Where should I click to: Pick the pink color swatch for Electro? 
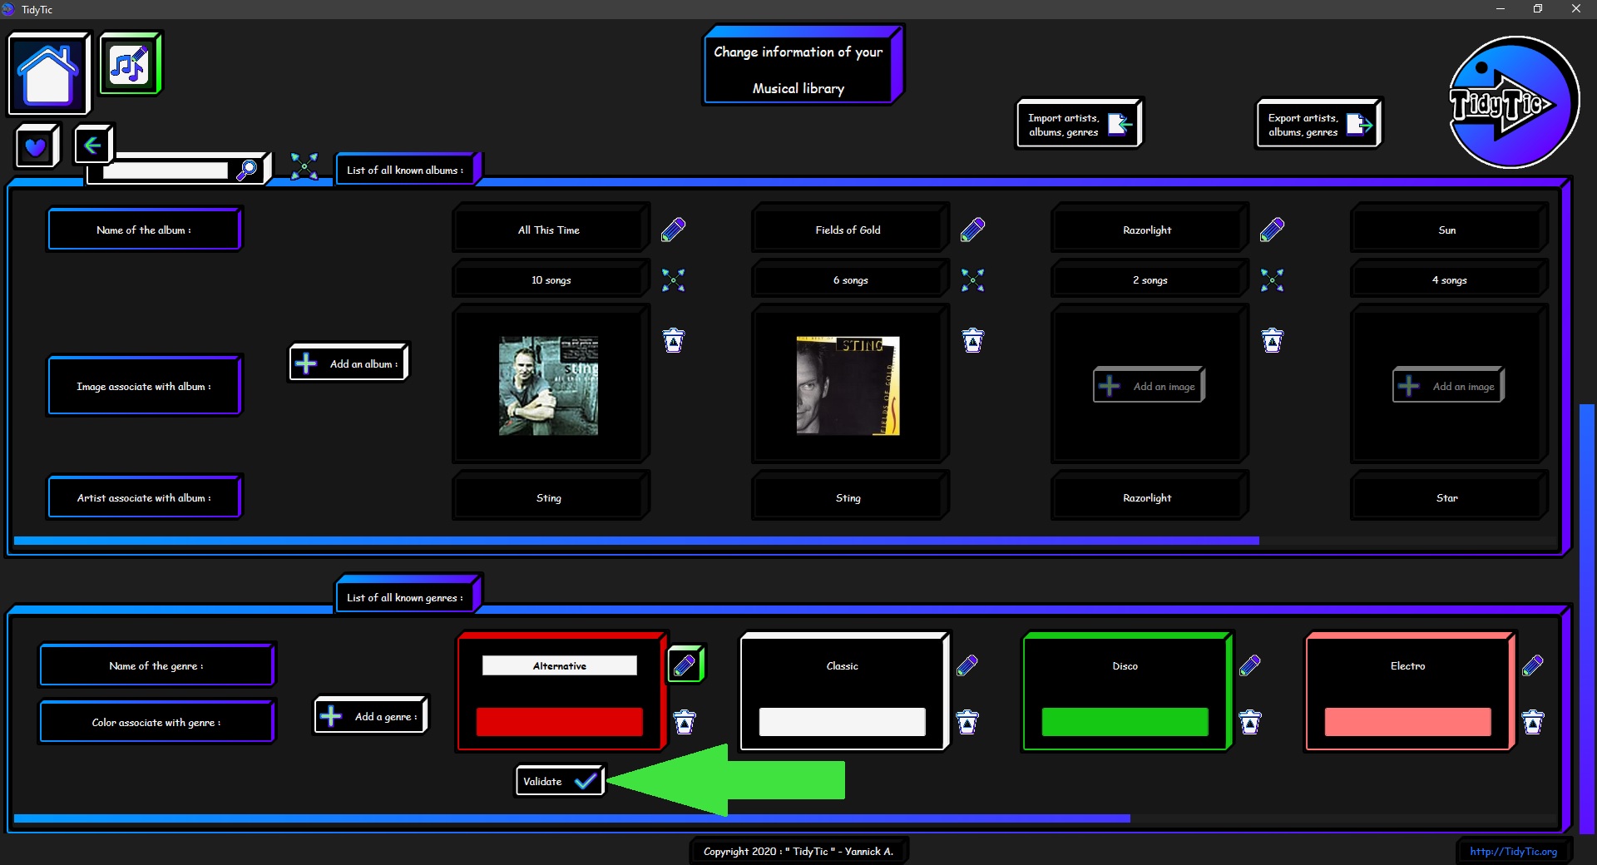coord(1408,722)
